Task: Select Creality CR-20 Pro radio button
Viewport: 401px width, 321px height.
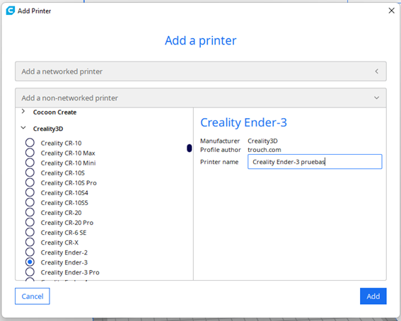Action: pyautogui.click(x=30, y=222)
